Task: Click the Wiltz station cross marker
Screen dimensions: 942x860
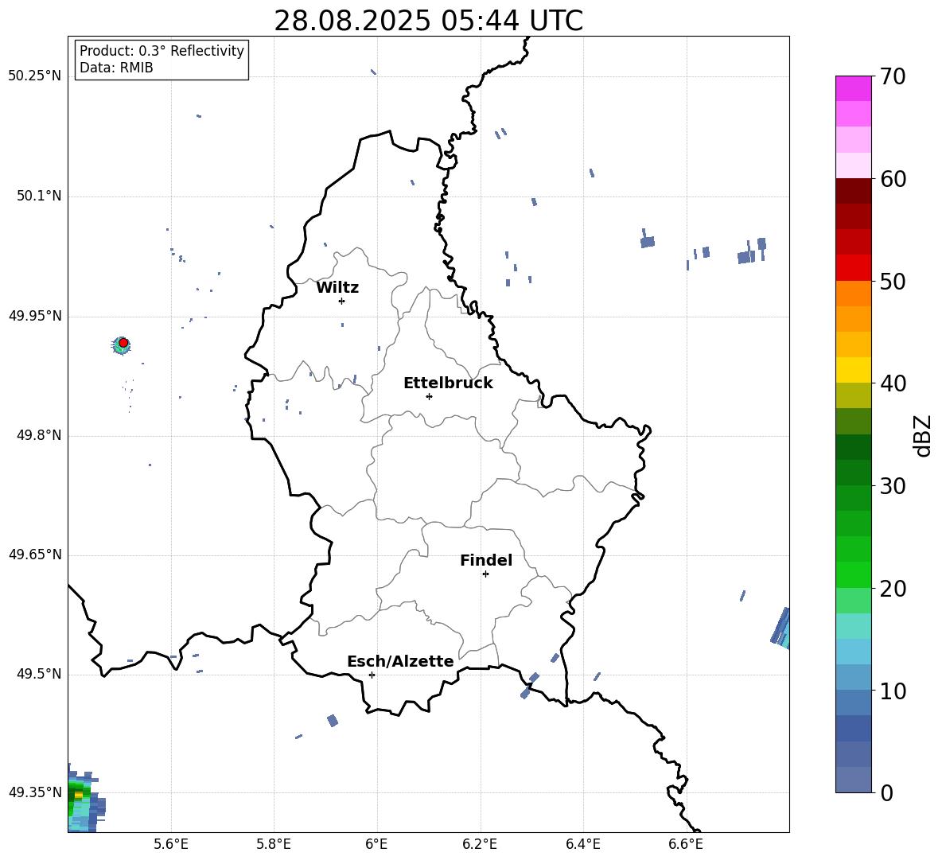Action: coord(342,301)
